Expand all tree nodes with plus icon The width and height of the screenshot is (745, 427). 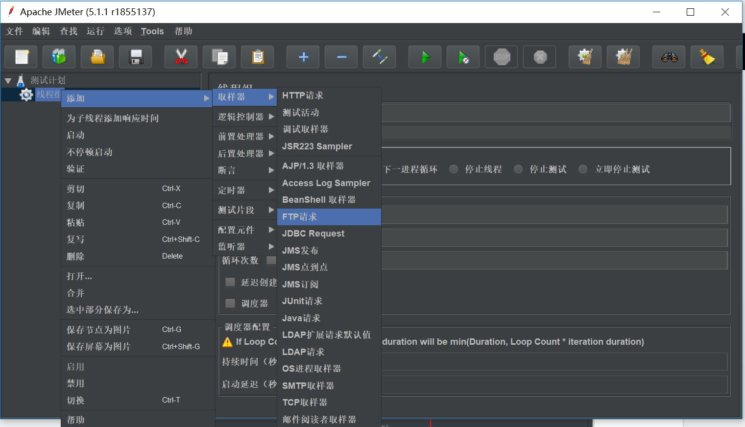[303, 57]
